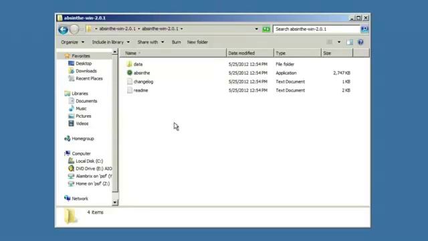Viewport: 428px width, 241px height.
Task: Click the Videos film icon
Action: click(72, 123)
